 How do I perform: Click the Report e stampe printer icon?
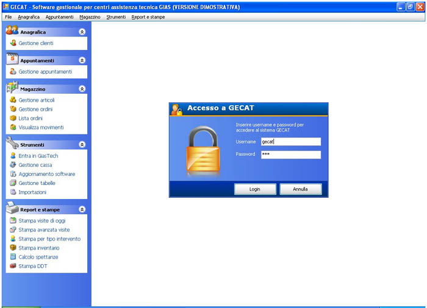(x=12, y=208)
